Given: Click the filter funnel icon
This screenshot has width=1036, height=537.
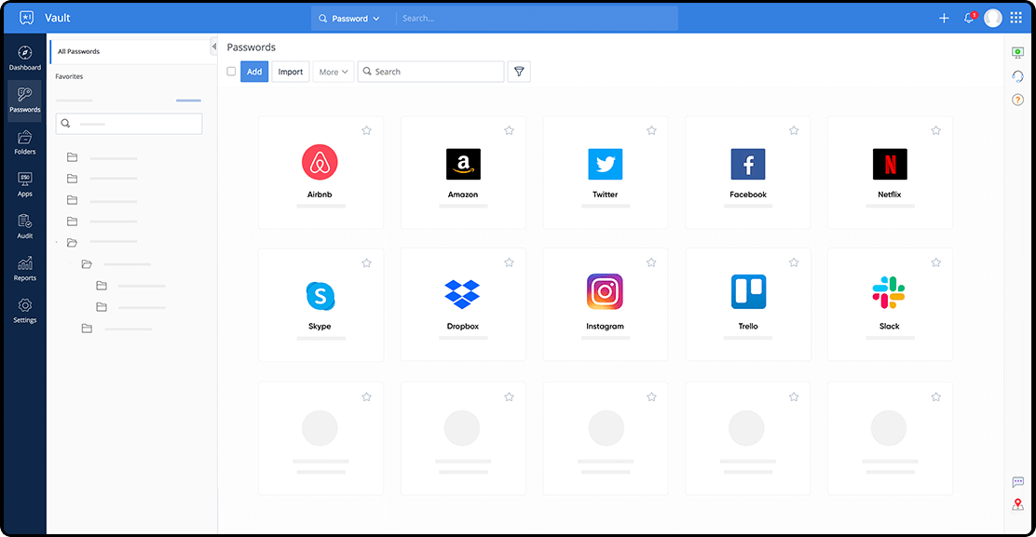Looking at the screenshot, I should (519, 72).
